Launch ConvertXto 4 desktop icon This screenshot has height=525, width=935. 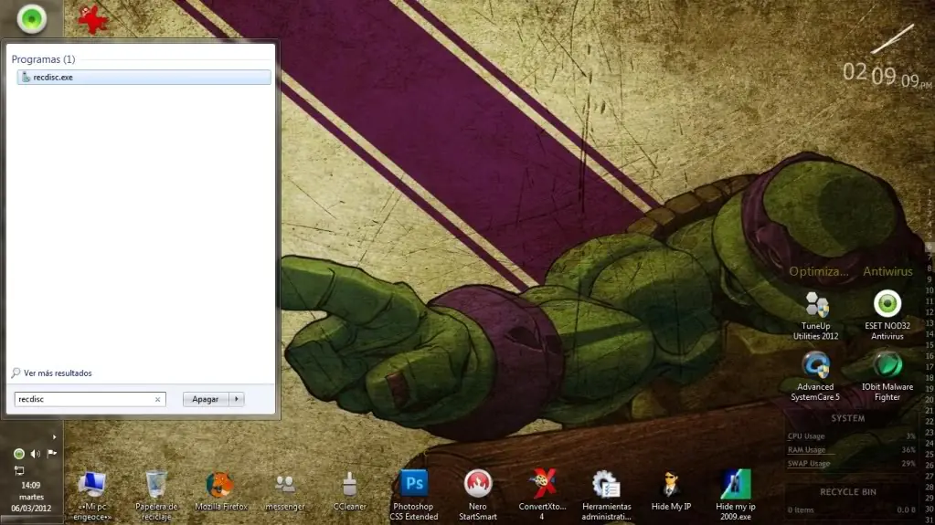pyautogui.click(x=542, y=496)
